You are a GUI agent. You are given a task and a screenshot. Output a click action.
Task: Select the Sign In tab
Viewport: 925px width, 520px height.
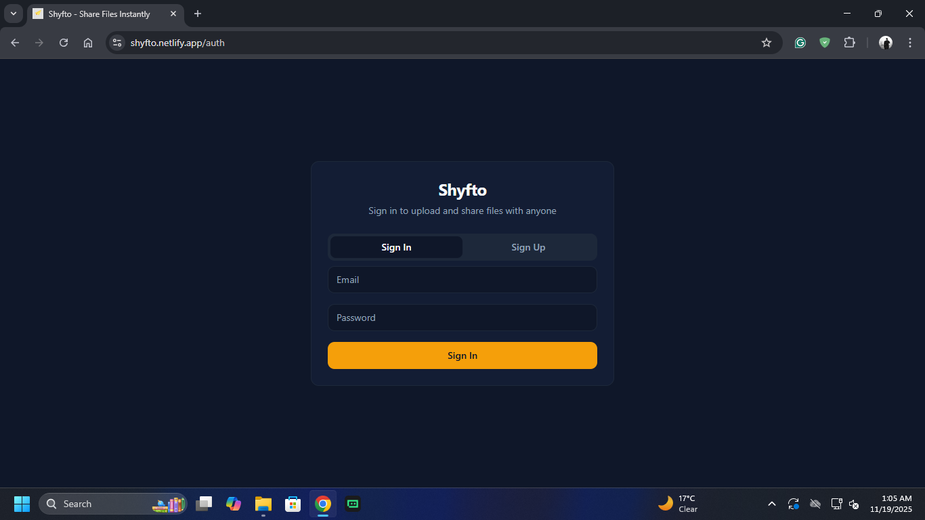[395, 247]
